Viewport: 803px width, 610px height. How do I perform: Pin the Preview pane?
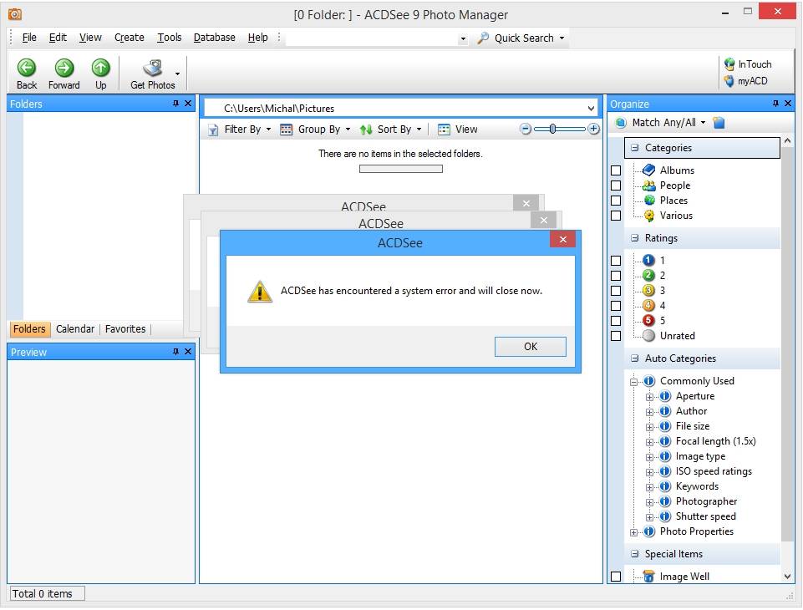(x=175, y=351)
